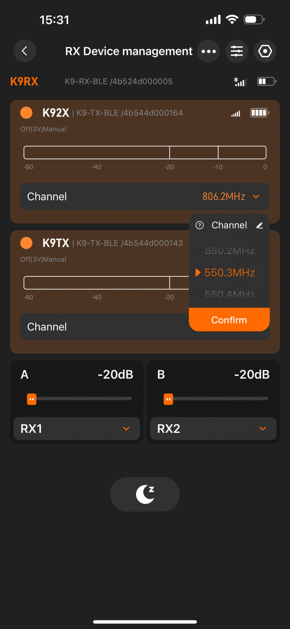
Task: Open the RX2 output dropdown
Action: pos(213,429)
